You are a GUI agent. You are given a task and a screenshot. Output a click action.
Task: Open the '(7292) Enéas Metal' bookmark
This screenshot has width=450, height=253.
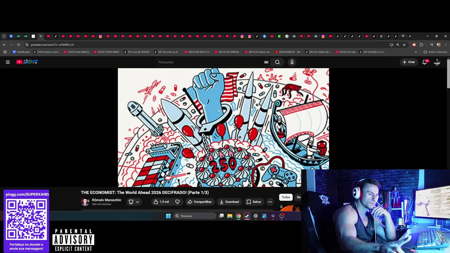[77, 52]
